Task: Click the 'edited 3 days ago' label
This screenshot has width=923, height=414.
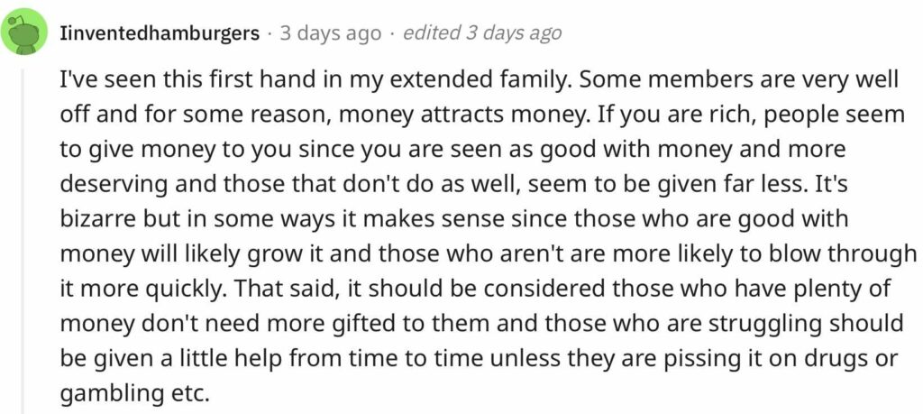Action: click(x=482, y=33)
